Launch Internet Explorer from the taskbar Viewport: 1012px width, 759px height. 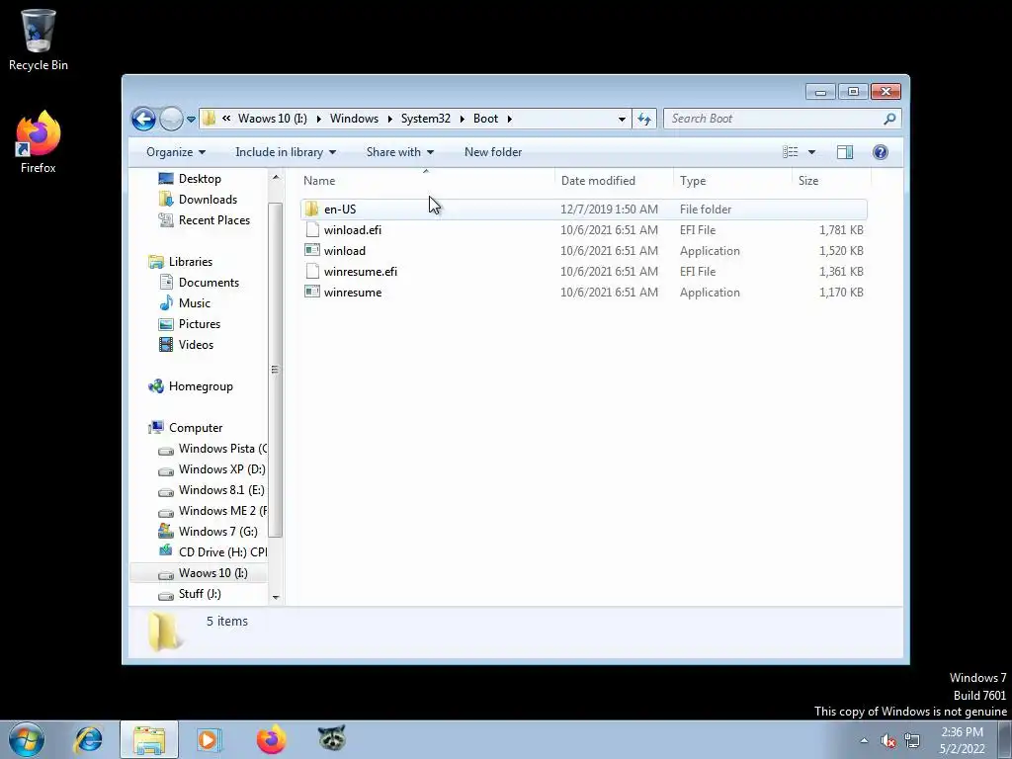(x=88, y=739)
